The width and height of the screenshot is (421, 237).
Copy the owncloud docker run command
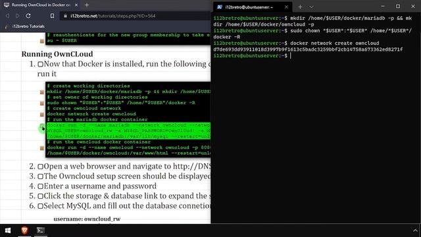(42, 148)
